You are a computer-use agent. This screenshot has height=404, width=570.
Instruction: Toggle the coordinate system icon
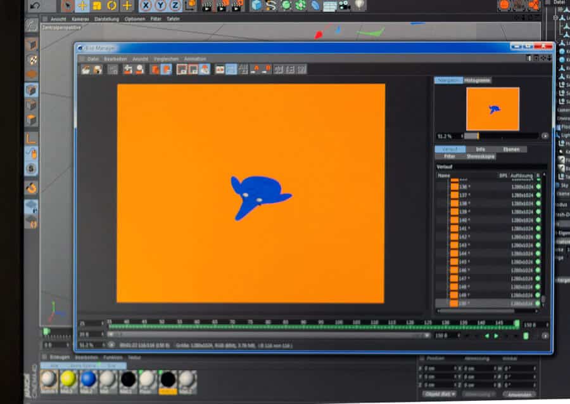tap(191, 5)
